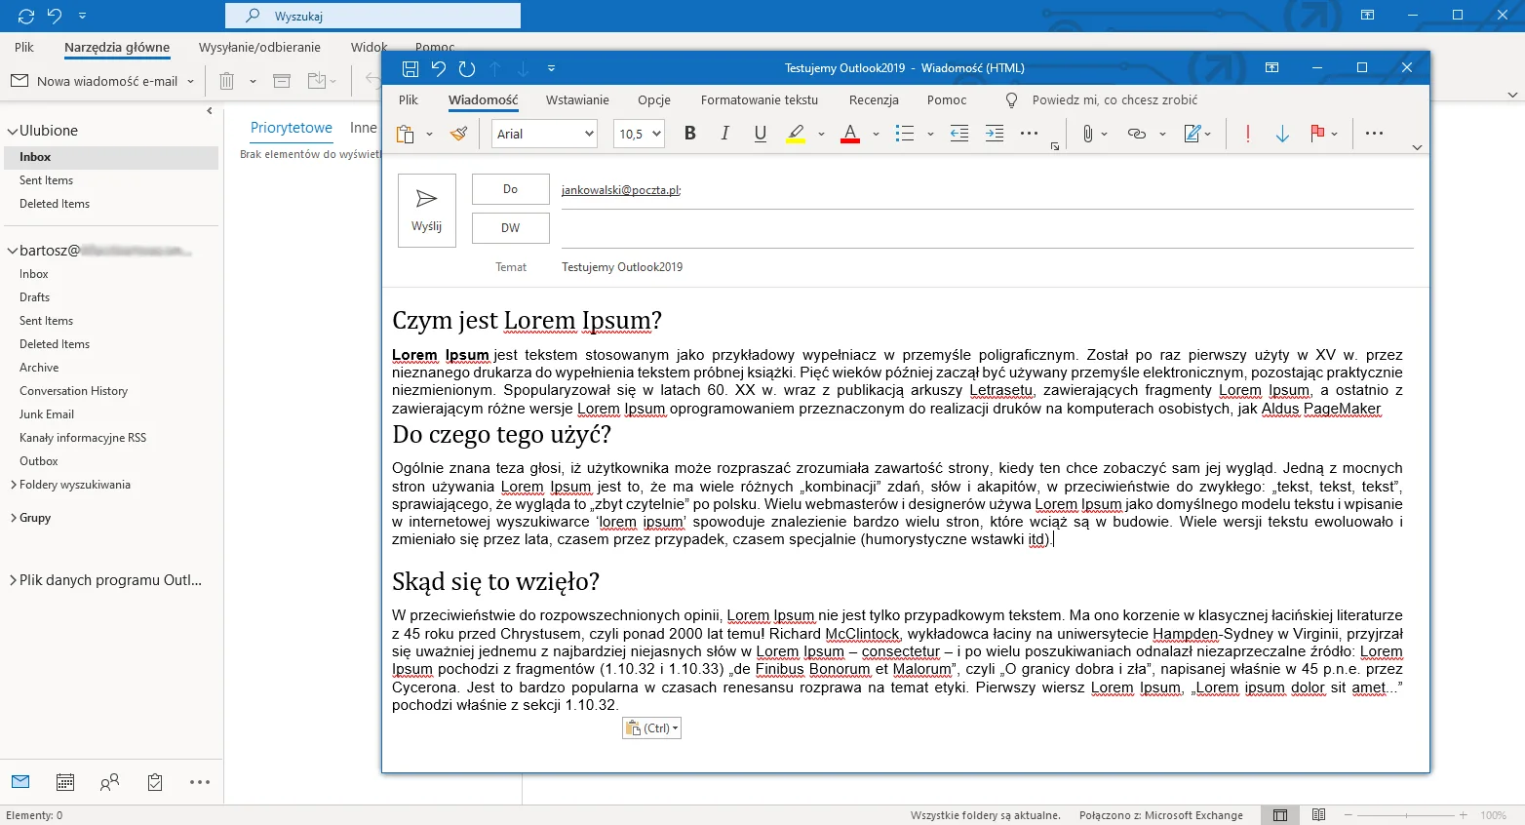Switch to the Tasks clipboard icon

click(155, 782)
